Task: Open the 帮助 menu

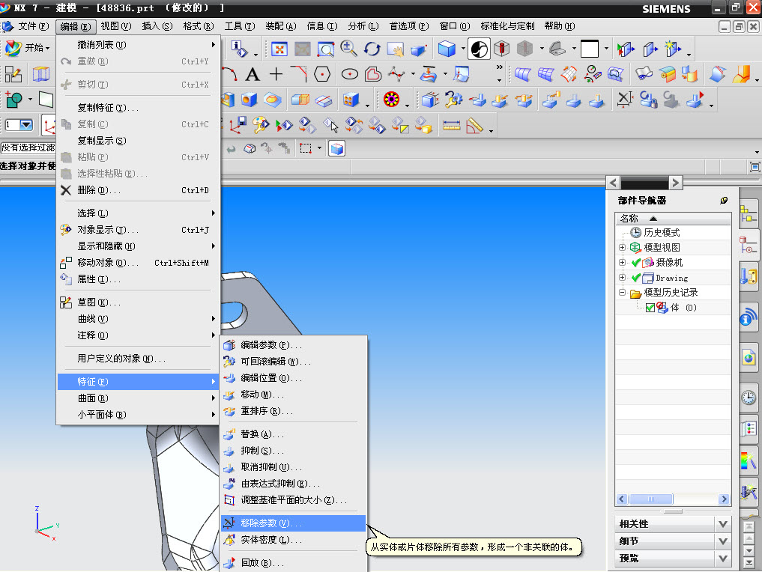Action: [x=560, y=26]
